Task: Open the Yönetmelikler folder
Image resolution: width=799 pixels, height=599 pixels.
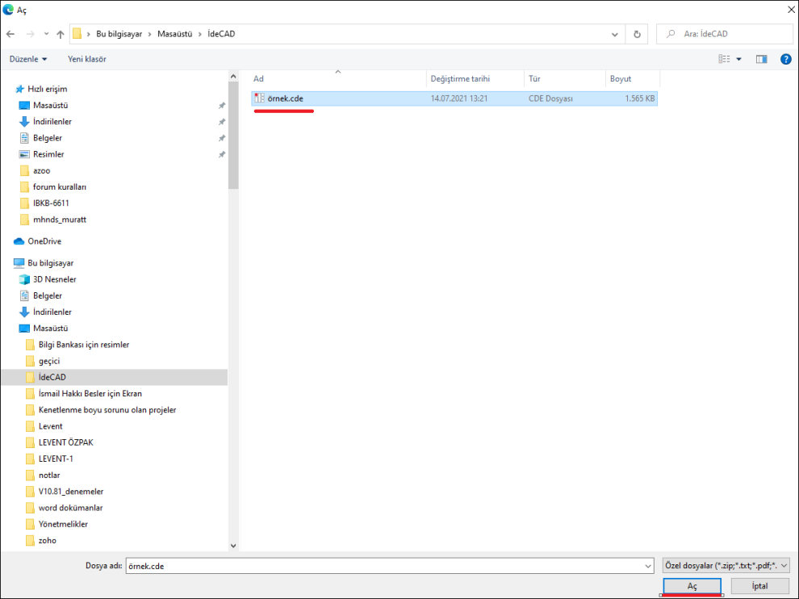Action: (63, 524)
